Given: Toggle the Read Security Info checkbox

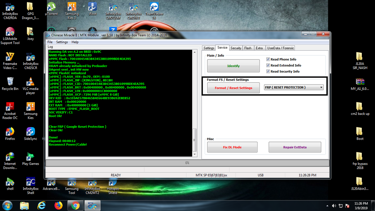Looking at the screenshot, I should (x=268, y=72).
